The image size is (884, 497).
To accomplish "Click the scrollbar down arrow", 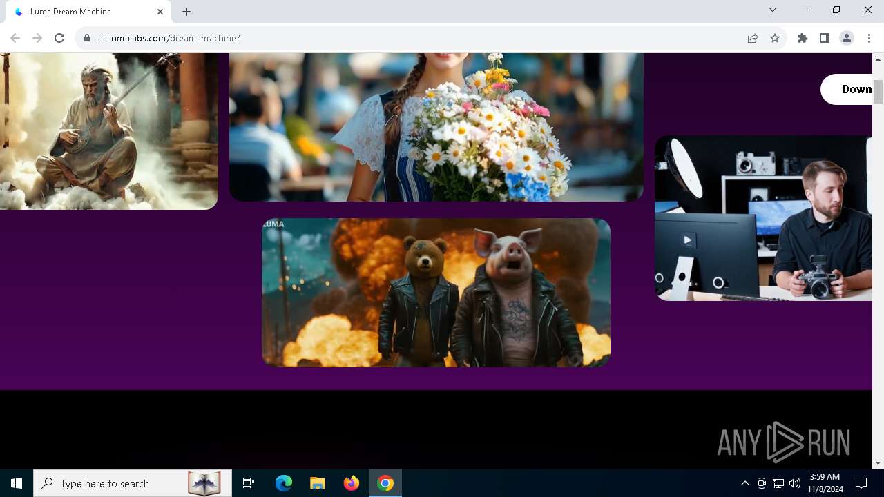I will tap(878, 463).
